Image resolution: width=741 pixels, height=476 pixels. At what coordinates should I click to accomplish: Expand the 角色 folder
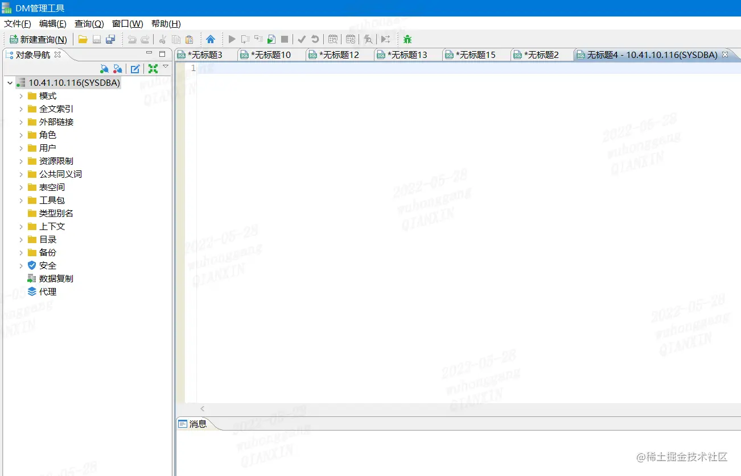pyautogui.click(x=21, y=135)
